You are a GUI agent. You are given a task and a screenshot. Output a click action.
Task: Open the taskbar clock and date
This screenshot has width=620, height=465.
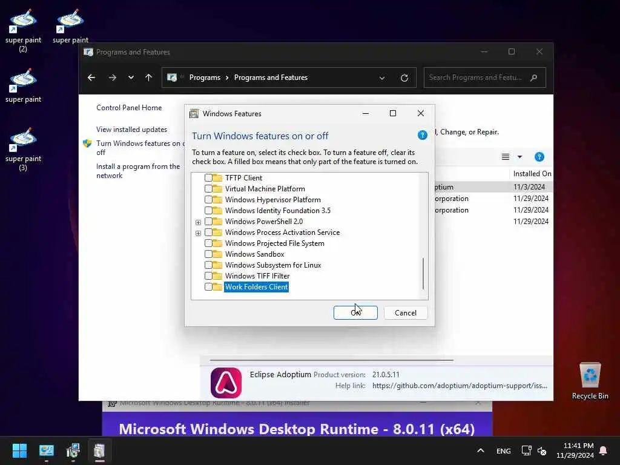575,450
